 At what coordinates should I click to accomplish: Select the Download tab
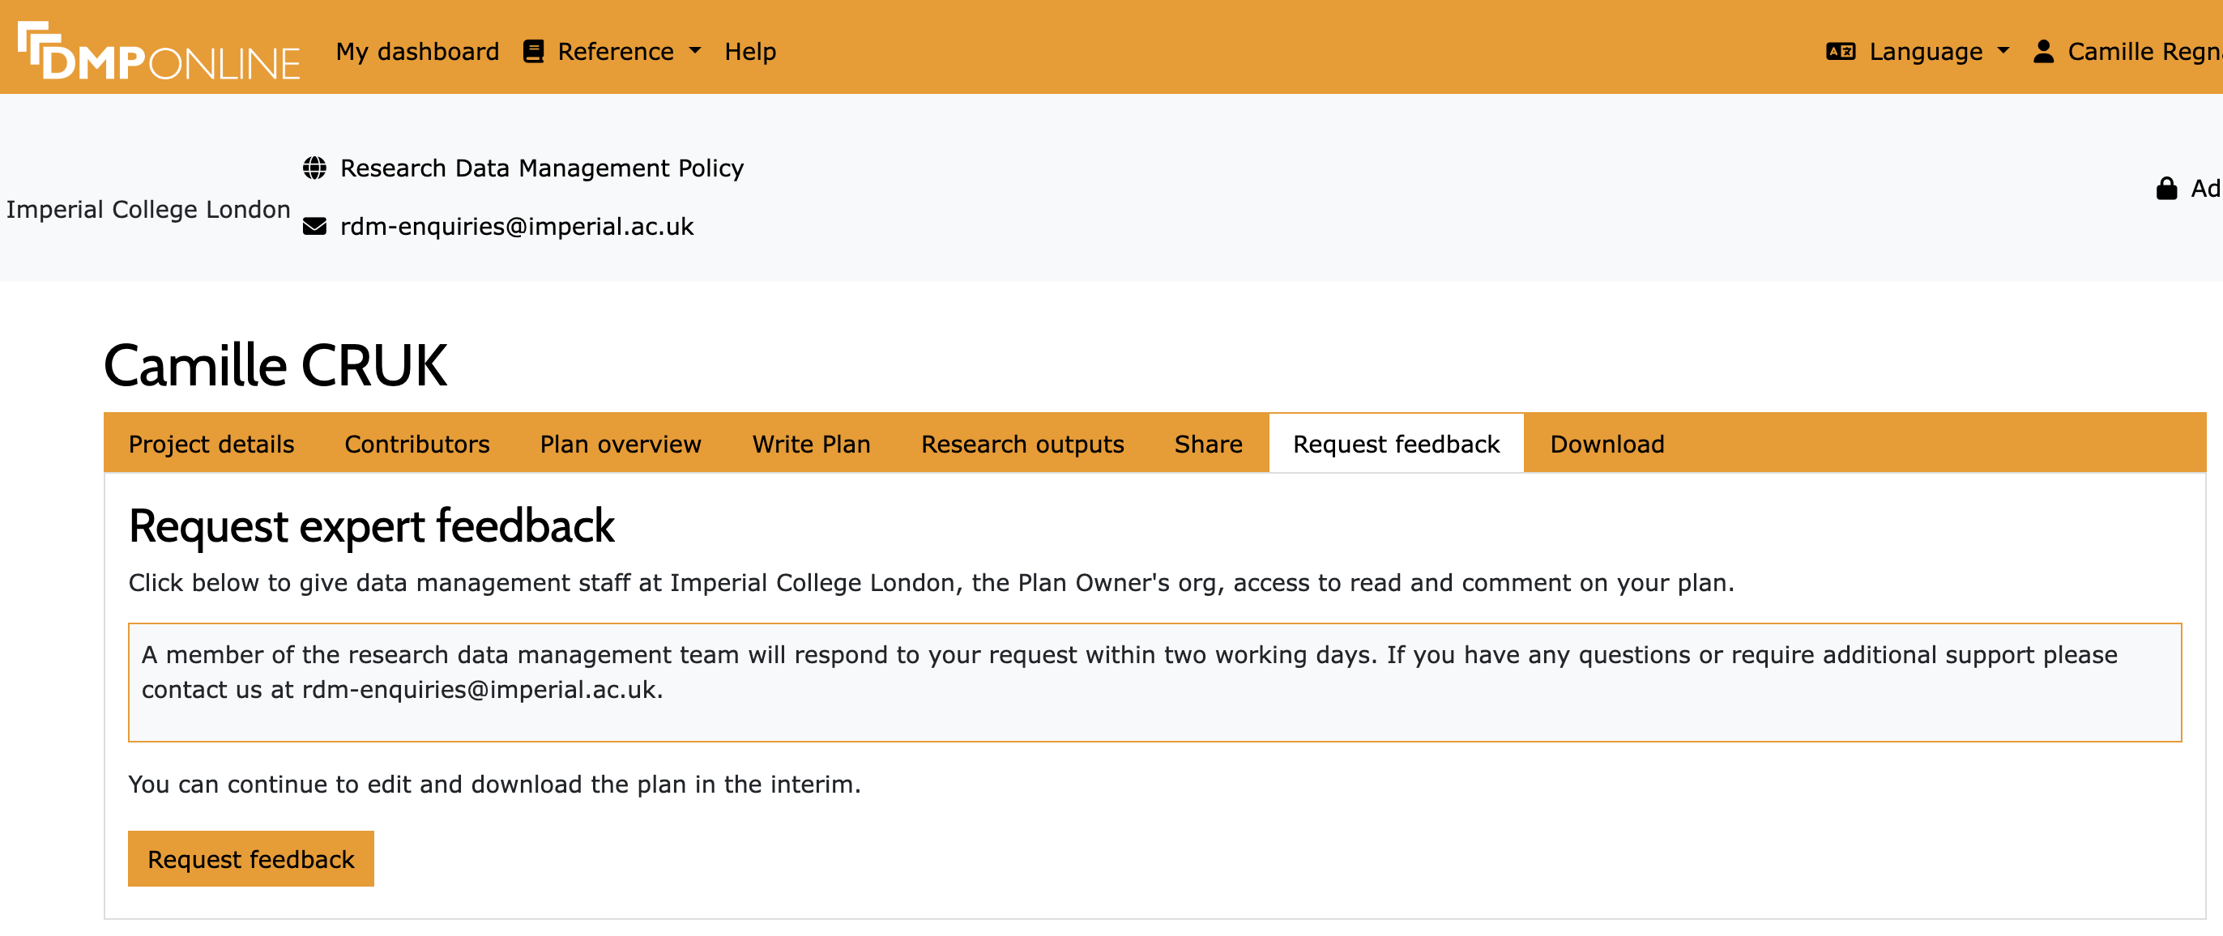[1606, 444]
